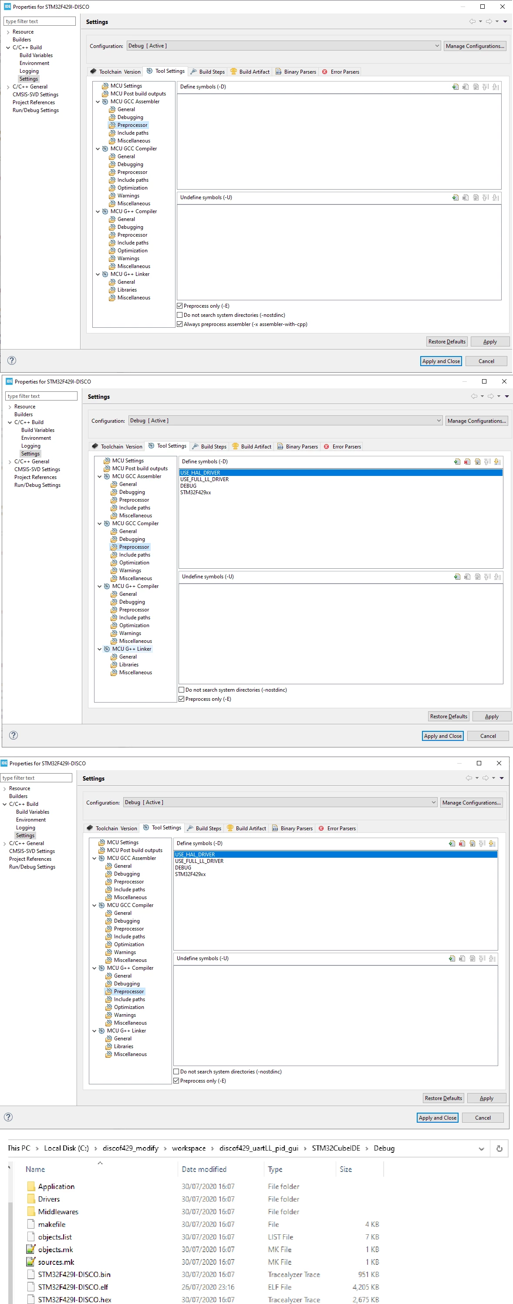The image size is (513, 1304).
Task: Select the objects.mk file icon
Action: point(31,1250)
